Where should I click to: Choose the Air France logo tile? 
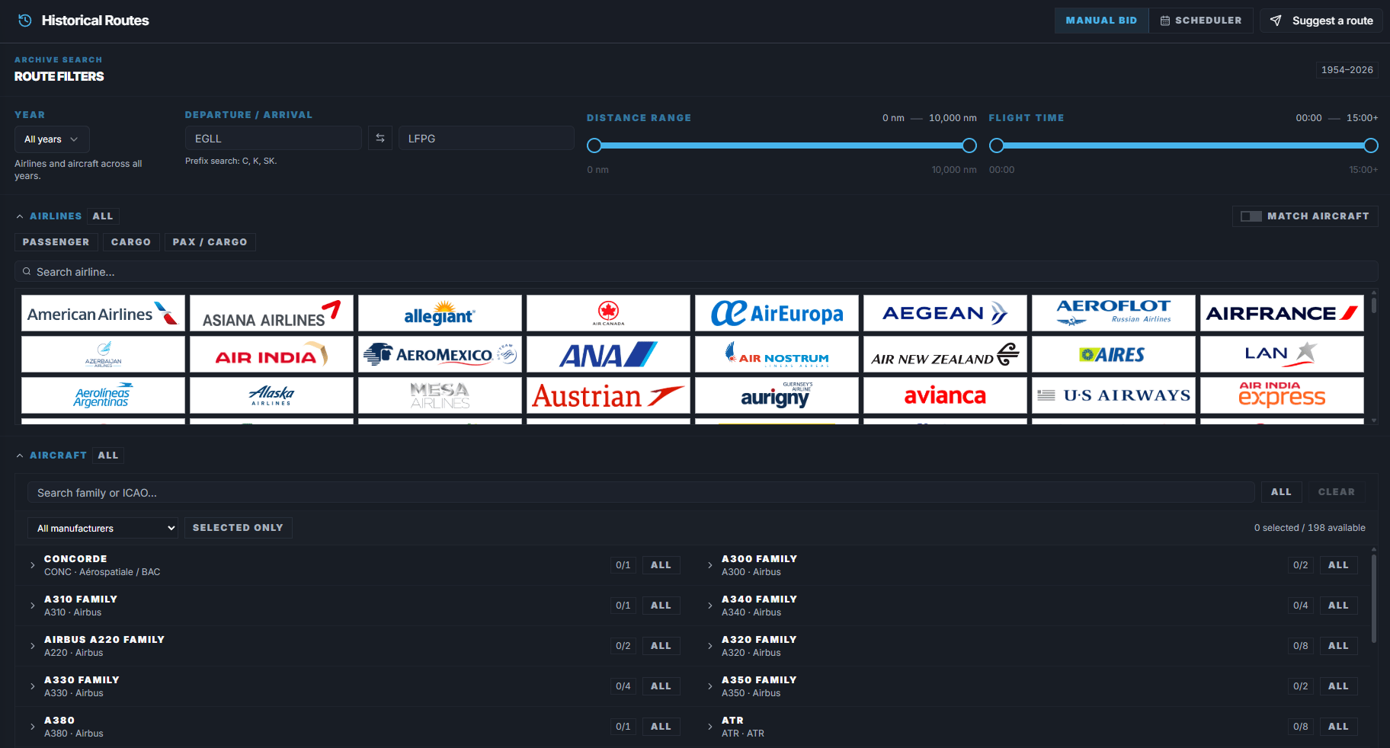1283,313
